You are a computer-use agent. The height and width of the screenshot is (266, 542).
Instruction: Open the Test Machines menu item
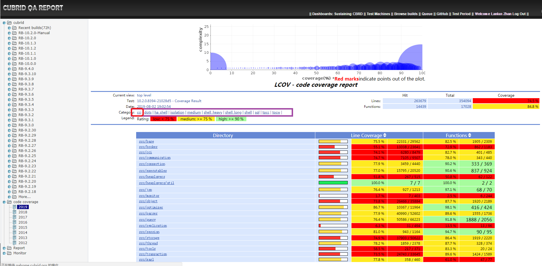click(x=378, y=14)
